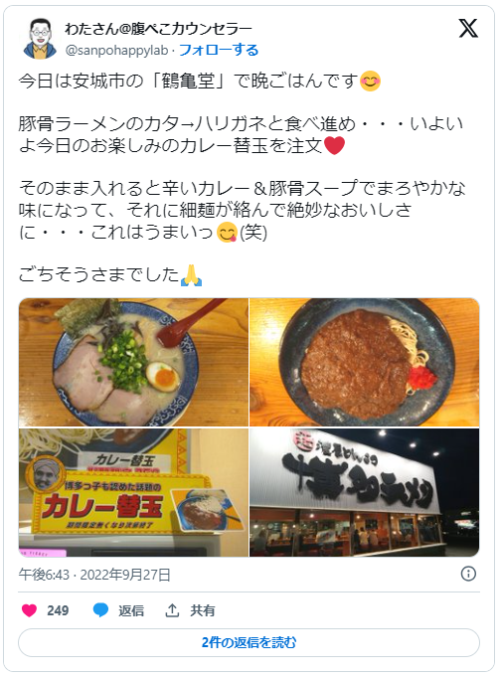The image size is (500, 676).
Task: Click the user's profile avatar
Action: tap(40, 39)
